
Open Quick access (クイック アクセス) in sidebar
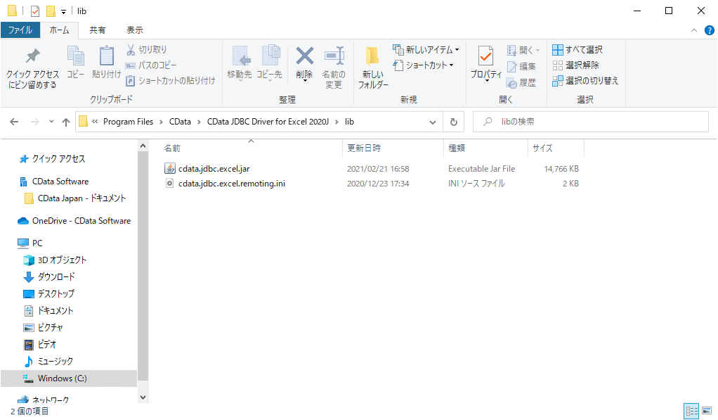[58, 159]
